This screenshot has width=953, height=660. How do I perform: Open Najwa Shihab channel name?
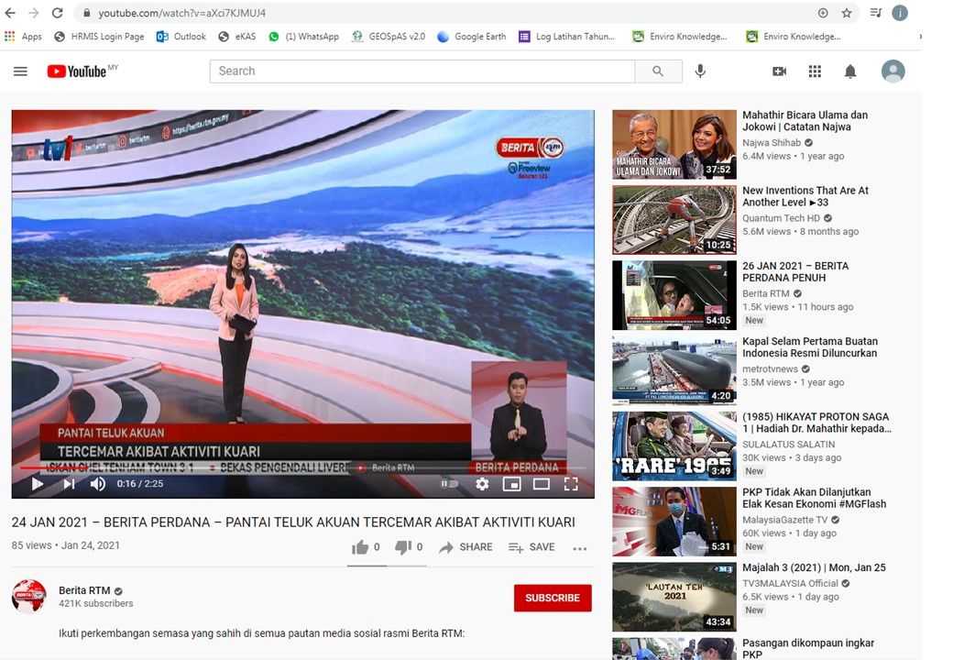pos(772,143)
